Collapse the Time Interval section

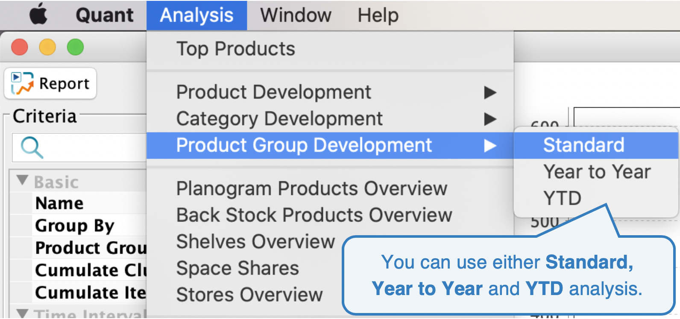click(x=23, y=313)
